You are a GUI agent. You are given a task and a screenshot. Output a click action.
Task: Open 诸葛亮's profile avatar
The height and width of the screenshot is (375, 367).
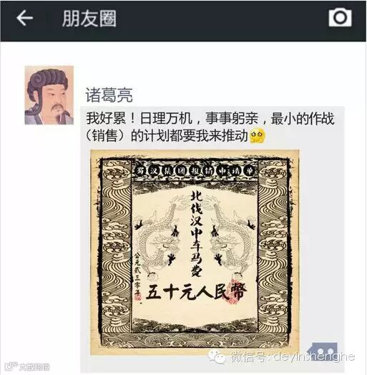(x=49, y=95)
